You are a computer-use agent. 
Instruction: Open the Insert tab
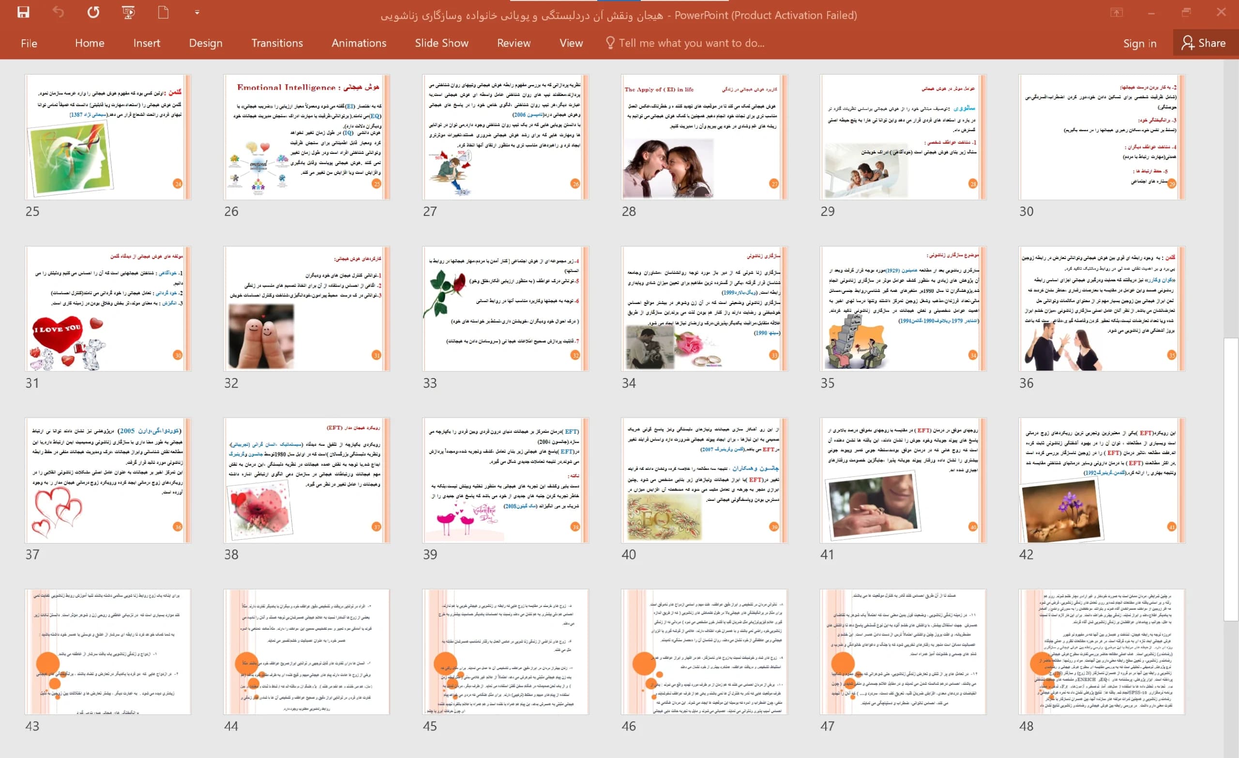(147, 43)
